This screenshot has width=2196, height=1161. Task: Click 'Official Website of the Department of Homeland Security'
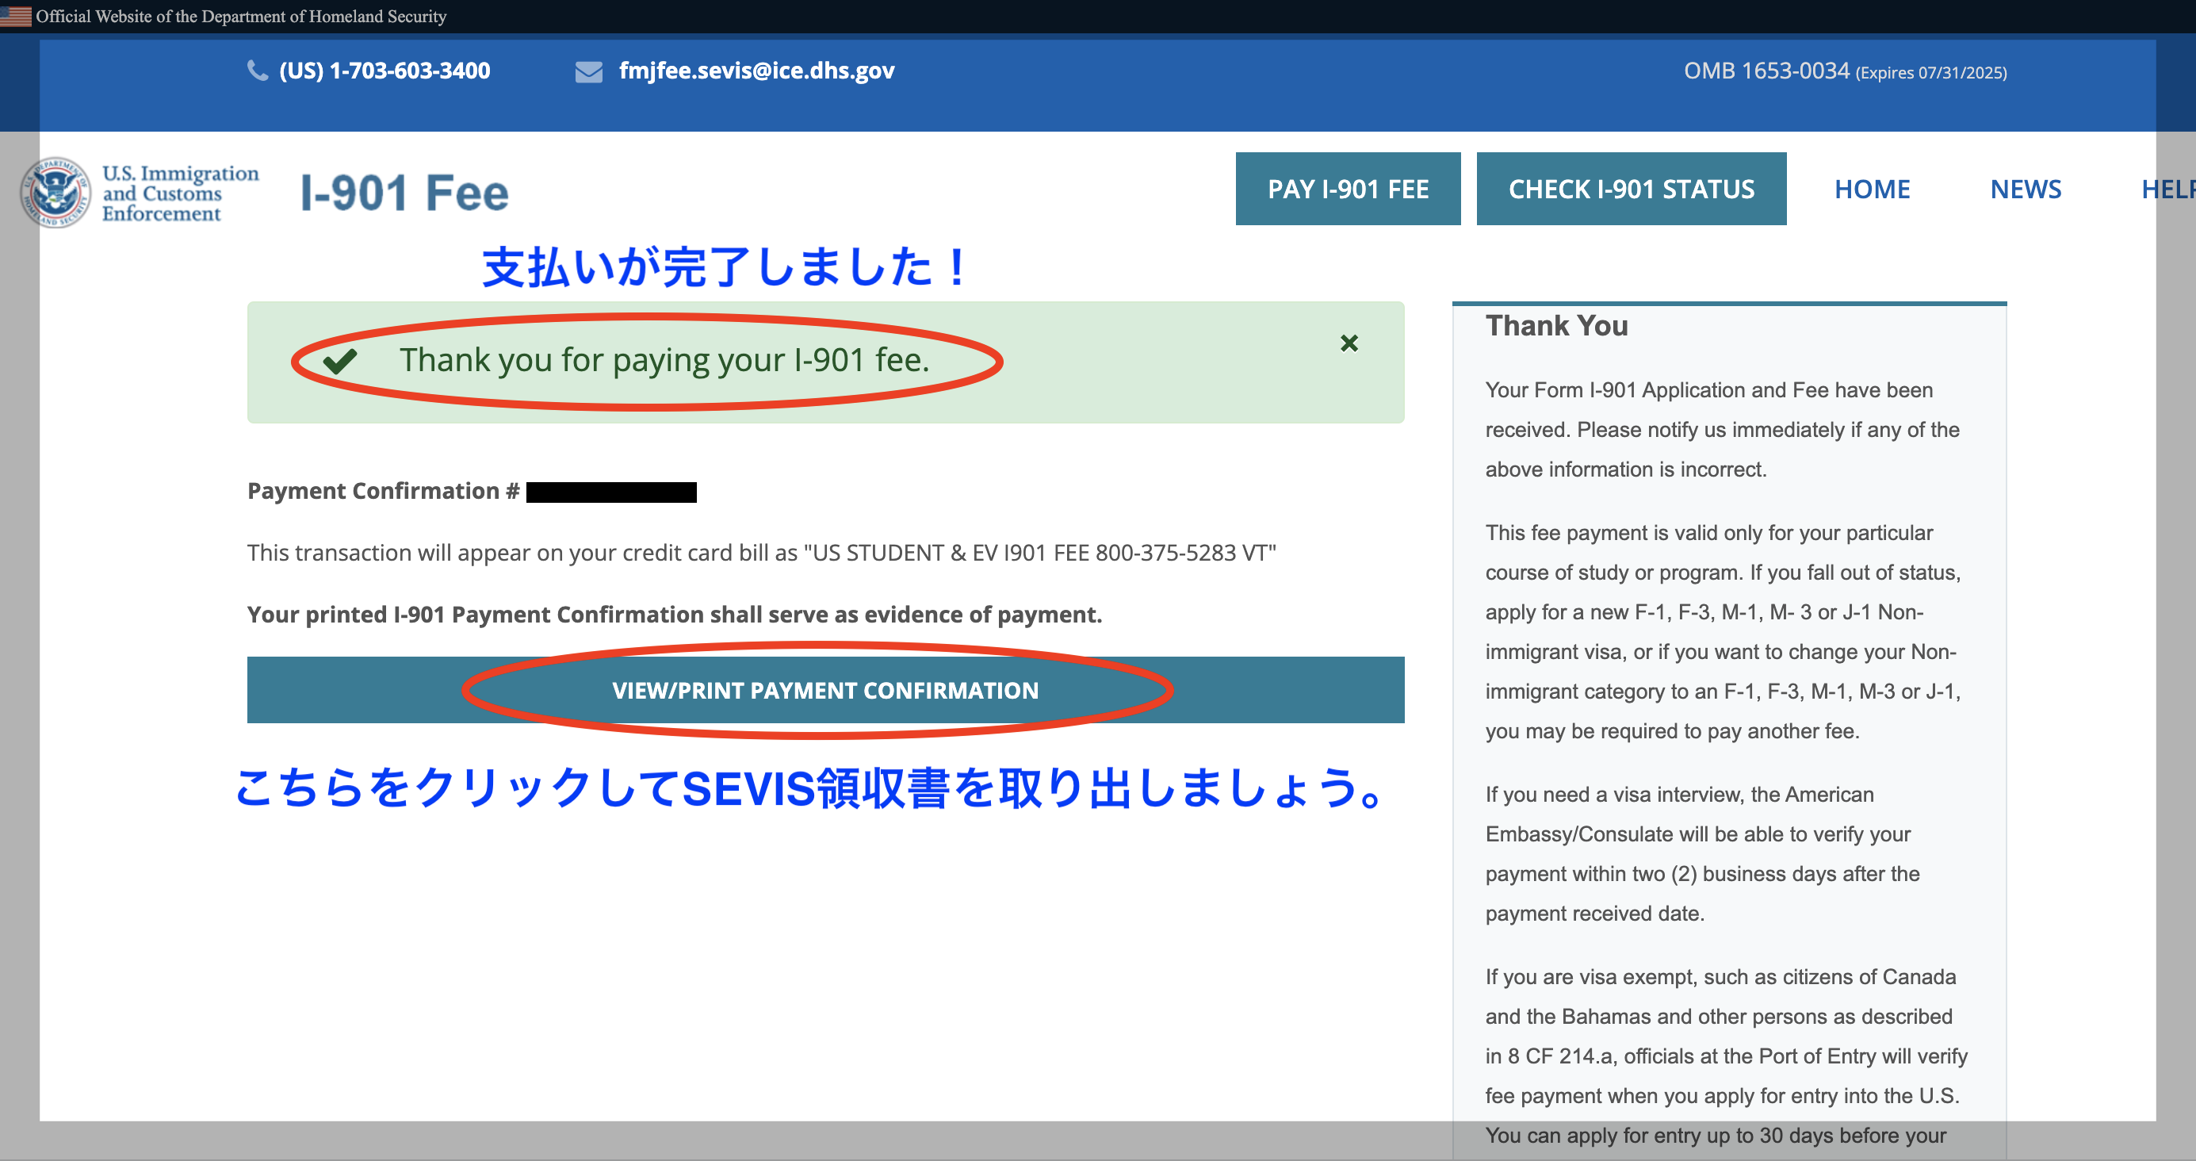coord(241,16)
